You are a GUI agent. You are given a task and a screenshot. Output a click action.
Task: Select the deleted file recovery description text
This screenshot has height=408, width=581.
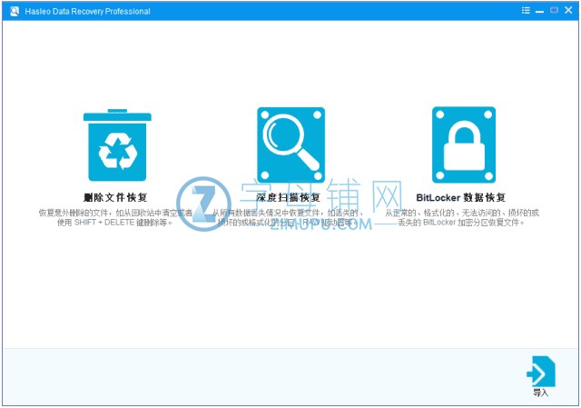point(115,217)
